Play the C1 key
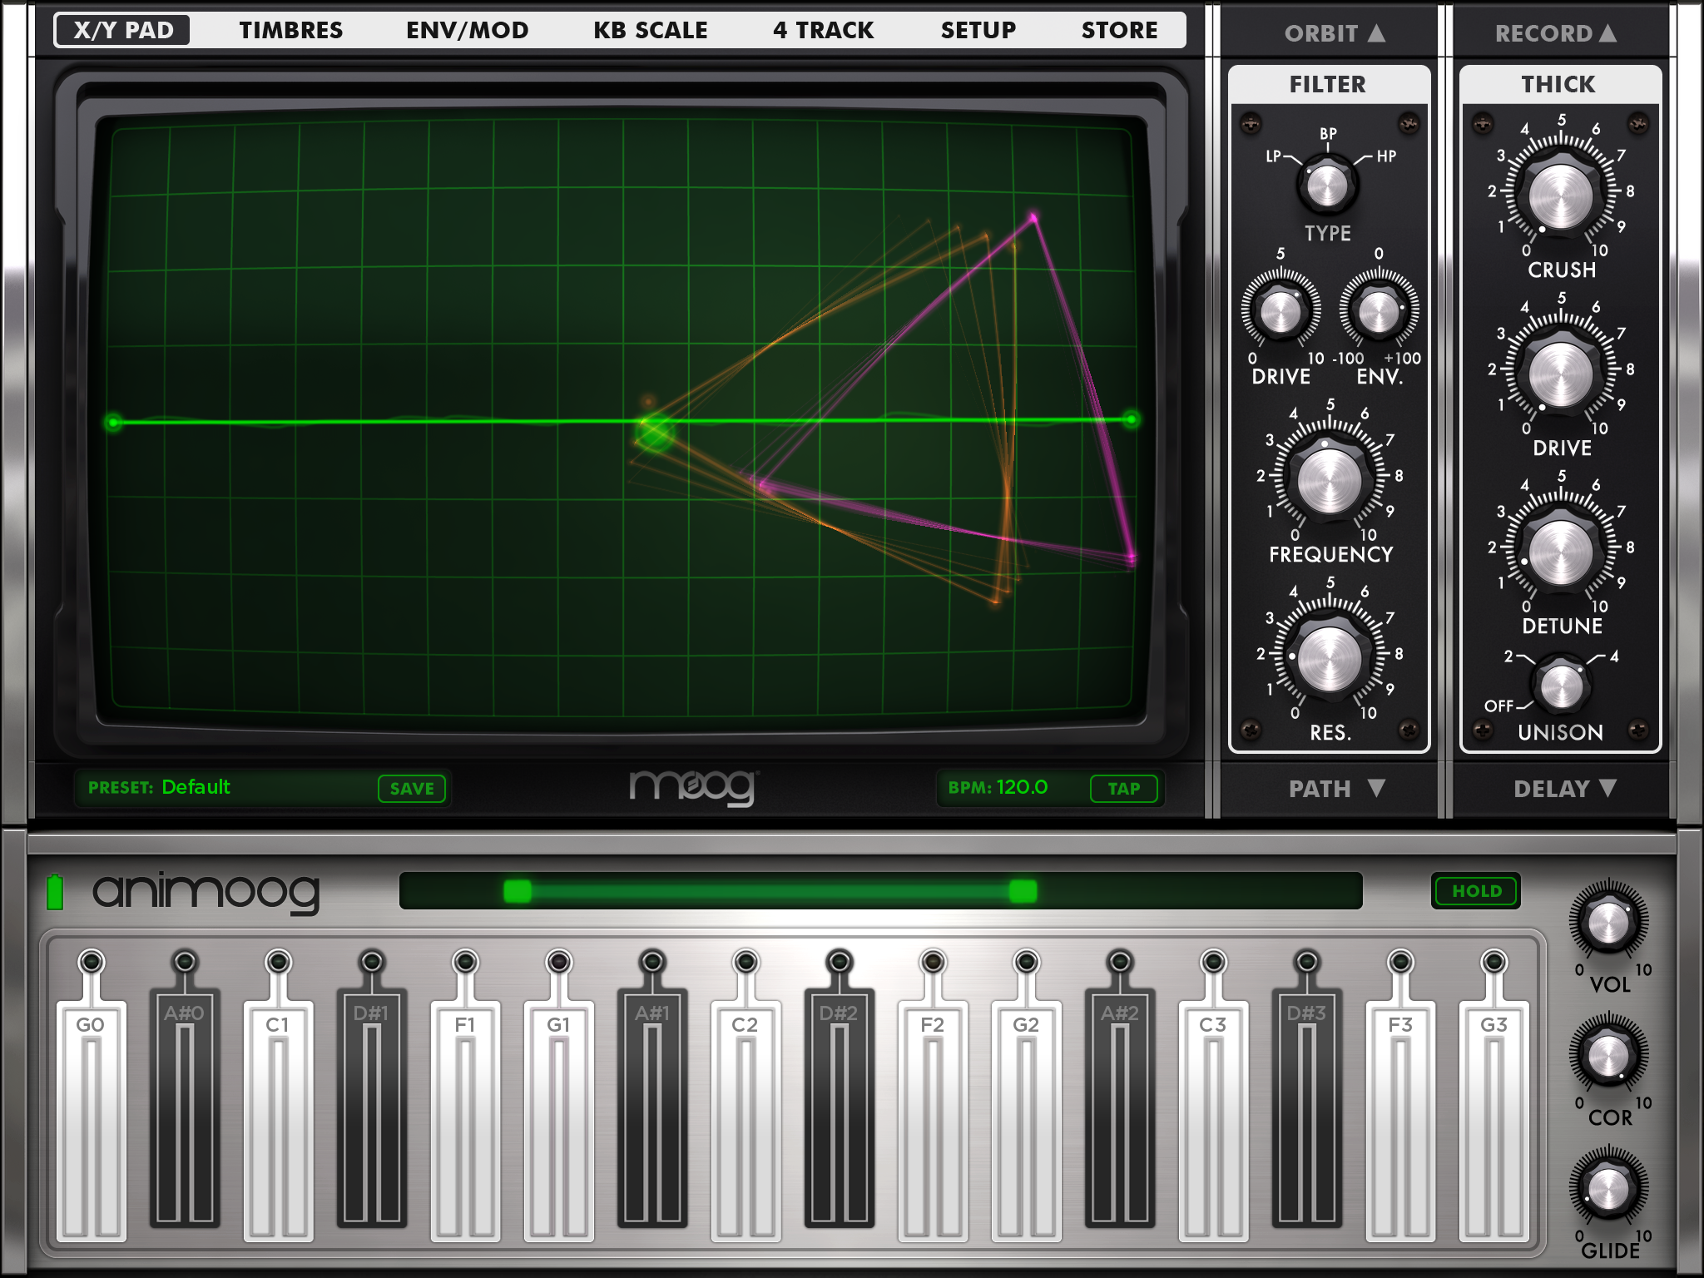1704x1278 pixels. pos(278,1122)
